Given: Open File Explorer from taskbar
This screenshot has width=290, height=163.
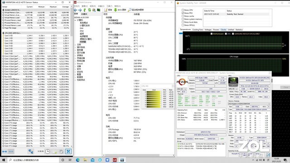Looking at the screenshot, I should pyautogui.click(x=85, y=160).
